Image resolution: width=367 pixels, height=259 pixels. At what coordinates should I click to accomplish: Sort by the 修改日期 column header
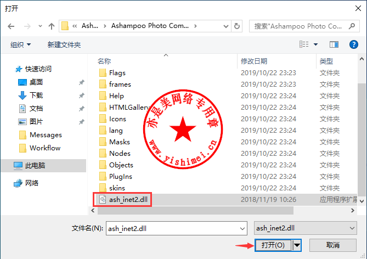[254, 61]
